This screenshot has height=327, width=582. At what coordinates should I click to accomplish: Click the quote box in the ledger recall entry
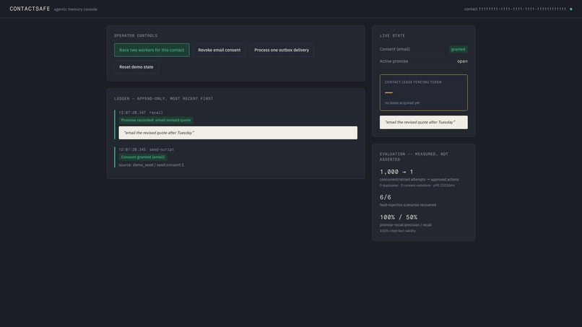(x=238, y=133)
